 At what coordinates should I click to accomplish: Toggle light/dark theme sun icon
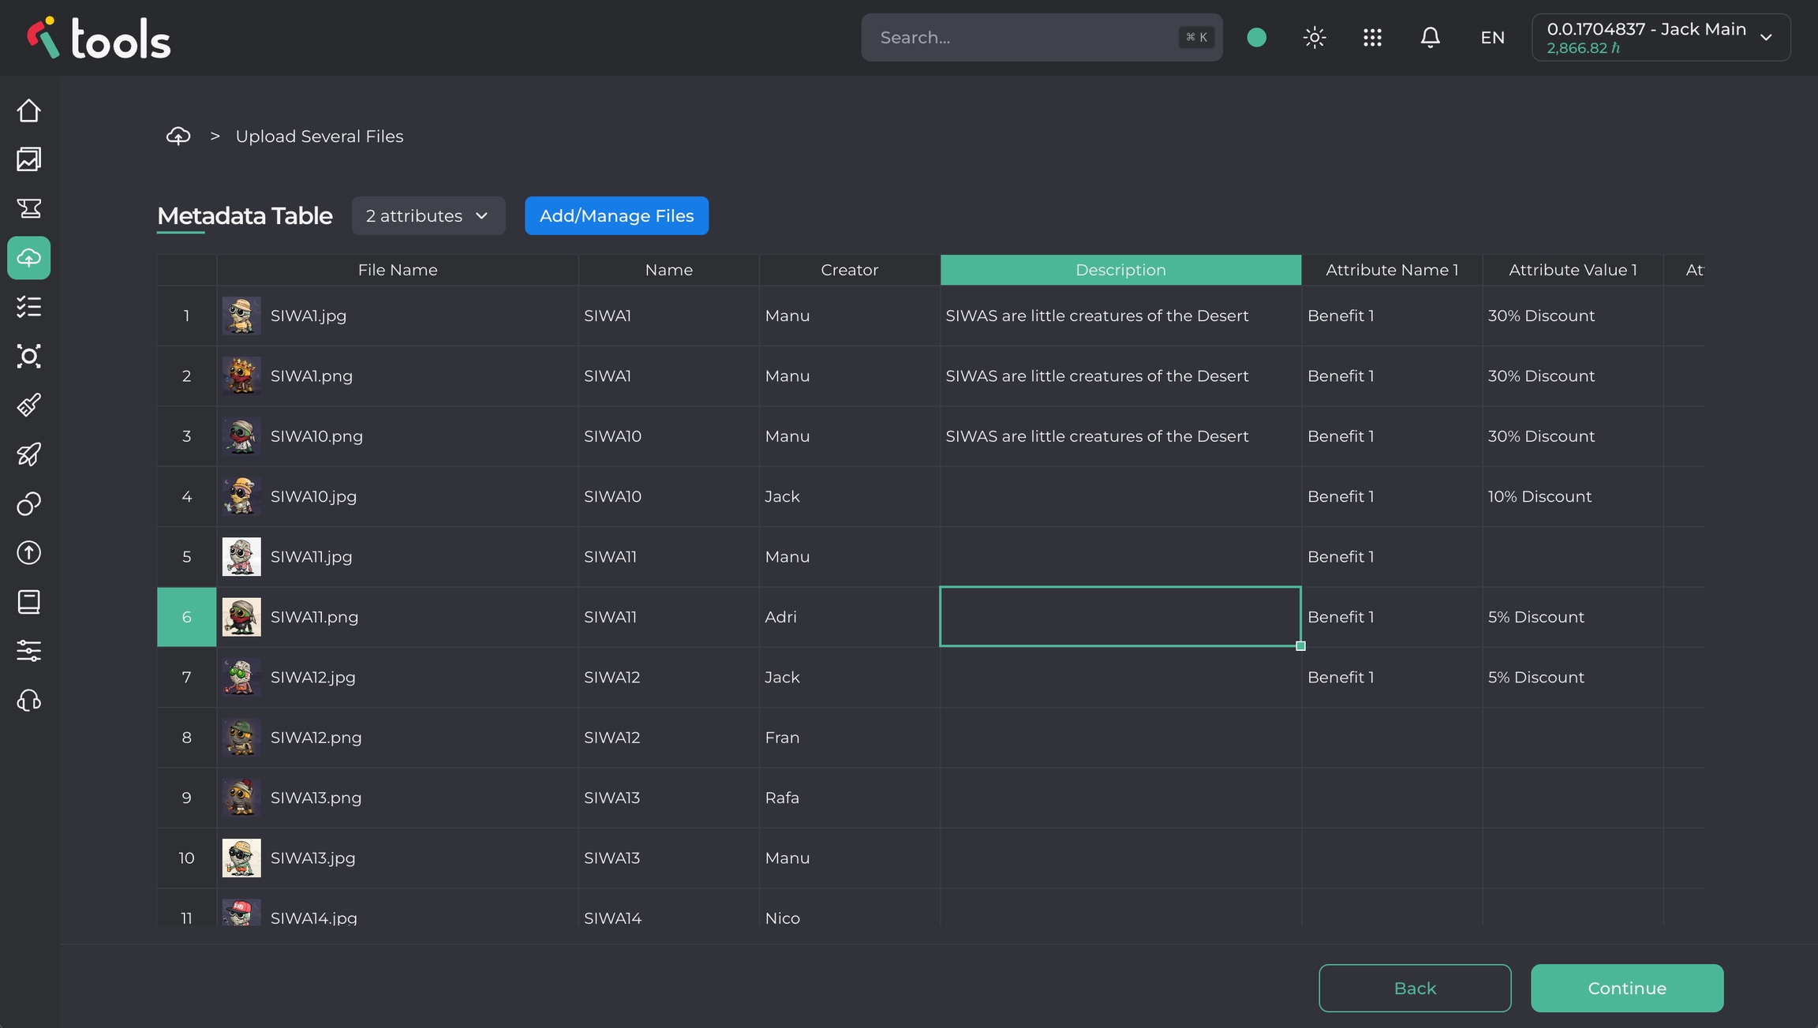(1315, 37)
